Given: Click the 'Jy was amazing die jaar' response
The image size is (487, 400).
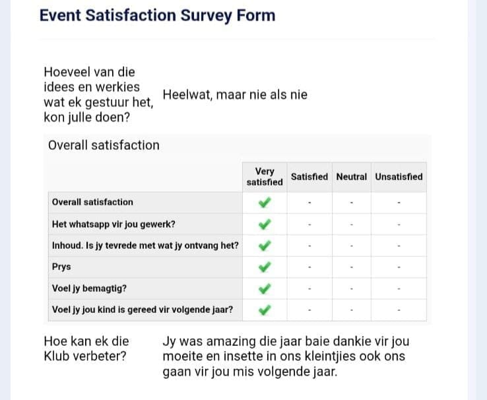Looking at the screenshot, I should pos(286,356).
